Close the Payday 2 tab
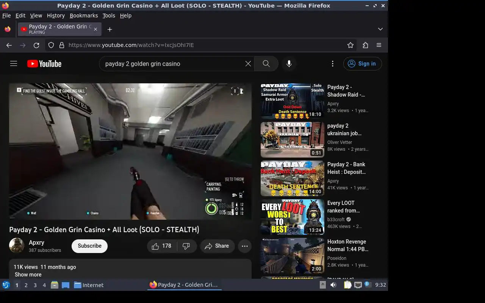Screen dimensions: 485x303 (x=95, y=29)
